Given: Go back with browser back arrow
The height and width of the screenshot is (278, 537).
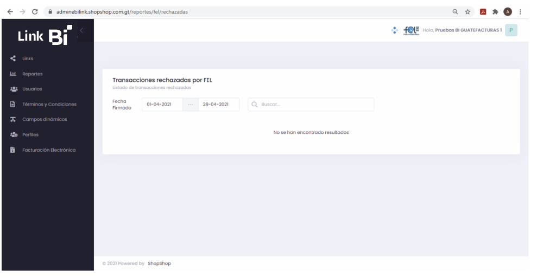Looking at the screenshot, I should click(10, 11).
